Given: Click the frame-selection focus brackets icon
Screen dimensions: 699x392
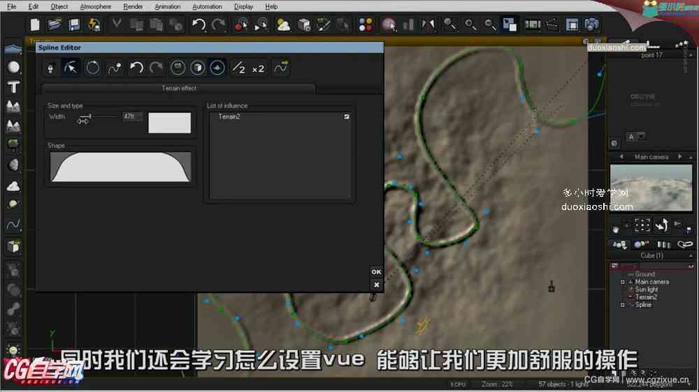Looking at the screenshot, I should pos(642,225).
